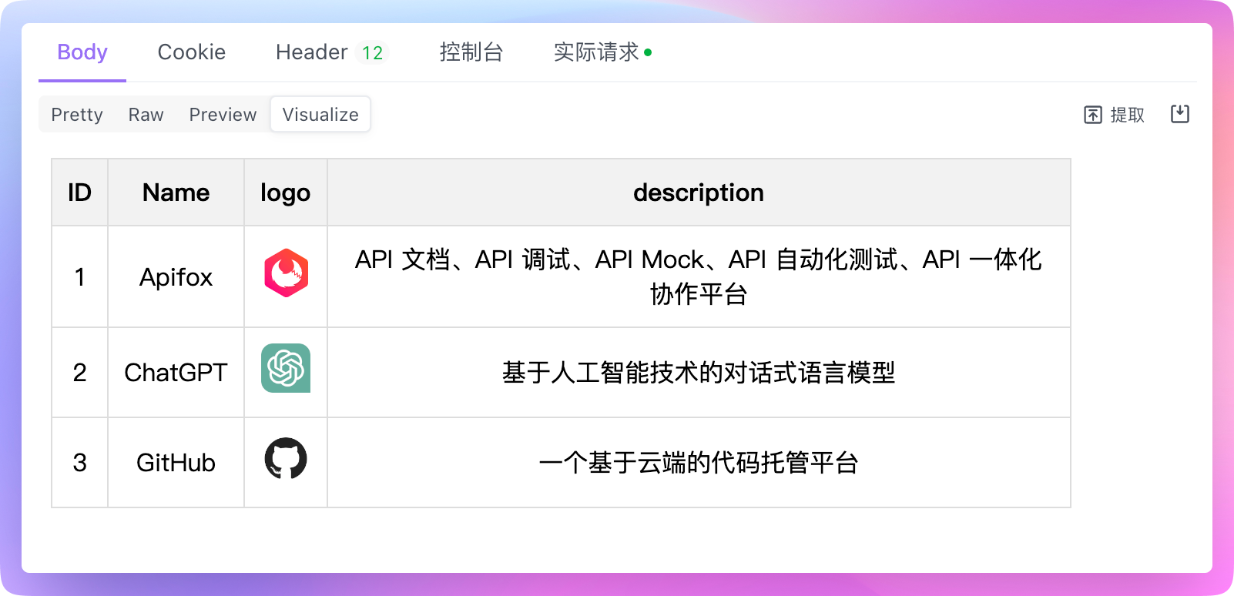Click the ID column header
The width and height of the screenshot is (1234, 596).
point(79,193)
